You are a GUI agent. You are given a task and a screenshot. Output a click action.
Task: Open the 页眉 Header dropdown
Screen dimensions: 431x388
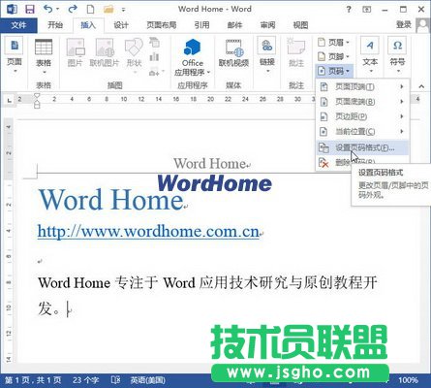click(334, 43)
